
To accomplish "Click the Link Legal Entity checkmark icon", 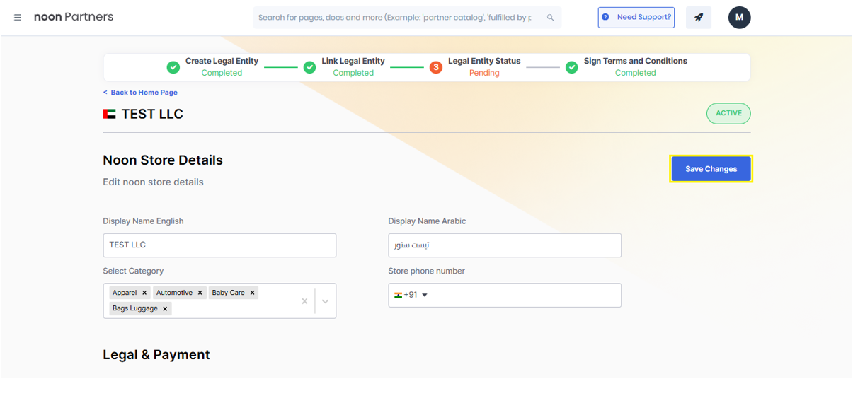I will pos(309,67).
